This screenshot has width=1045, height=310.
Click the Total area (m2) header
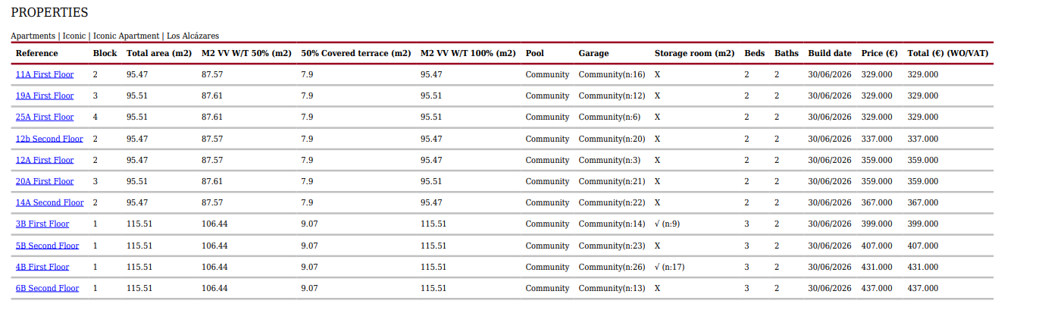(158, 53)
